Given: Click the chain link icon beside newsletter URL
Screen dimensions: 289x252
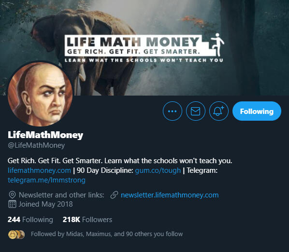Looking at the screenshot, I should click(114, 195).
